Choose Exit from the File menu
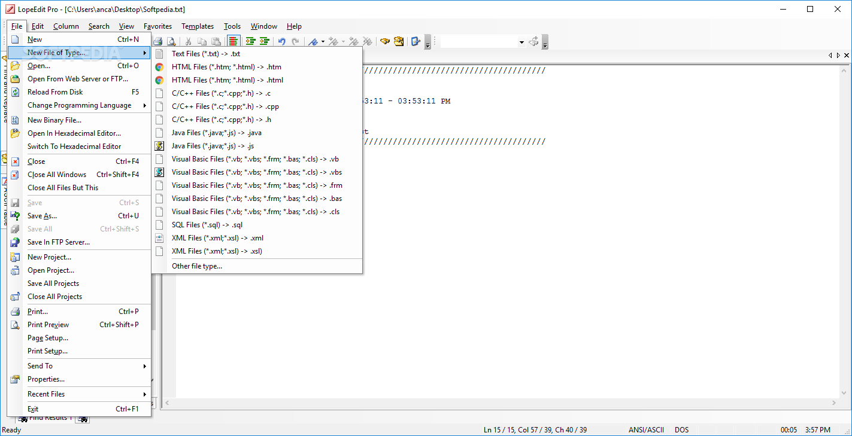 (79, 409)
